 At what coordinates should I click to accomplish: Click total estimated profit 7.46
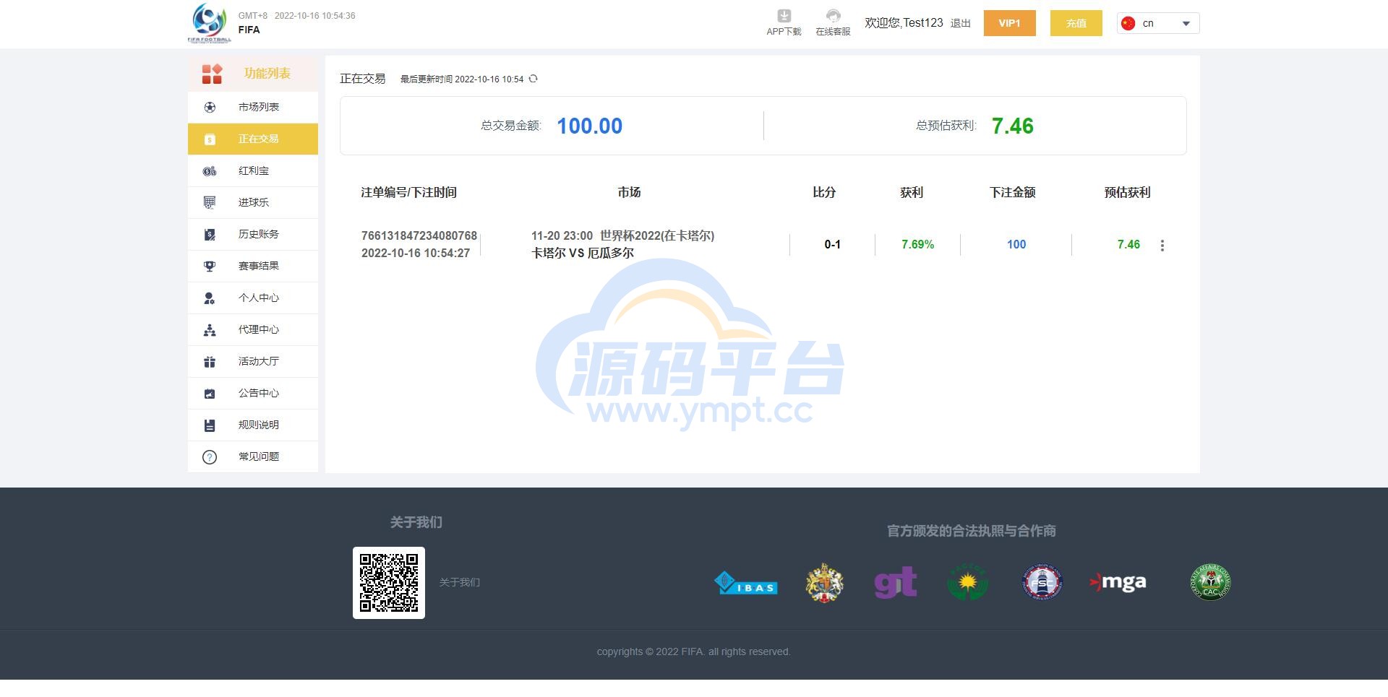1013,126
